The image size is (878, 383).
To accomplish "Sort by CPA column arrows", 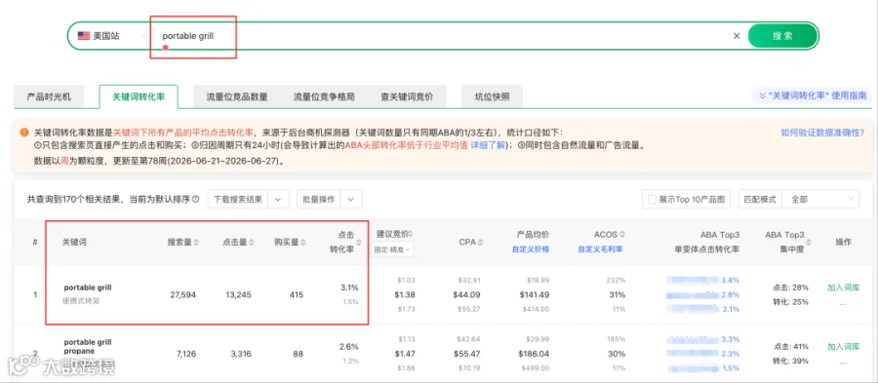I will pyautogui.click(x=480, y=243).
